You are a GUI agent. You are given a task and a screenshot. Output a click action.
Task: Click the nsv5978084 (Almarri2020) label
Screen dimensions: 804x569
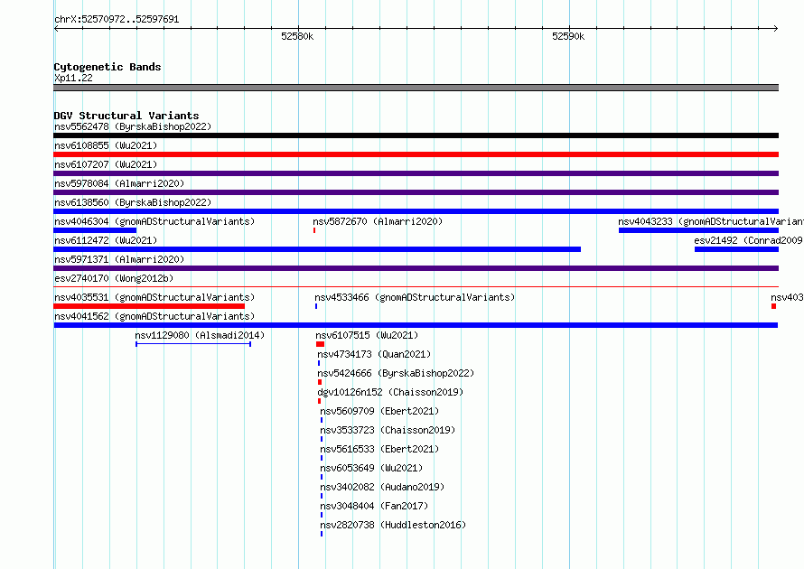[x=119, y=183]
